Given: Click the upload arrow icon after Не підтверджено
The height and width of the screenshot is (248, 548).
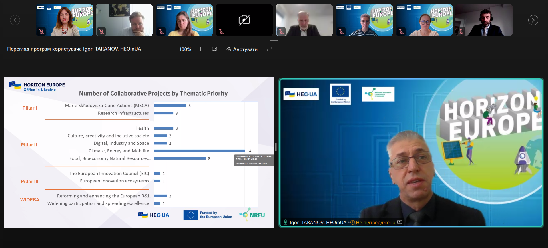Looking at the screenshot, I should pyautogui.click(x=400, y=222).
